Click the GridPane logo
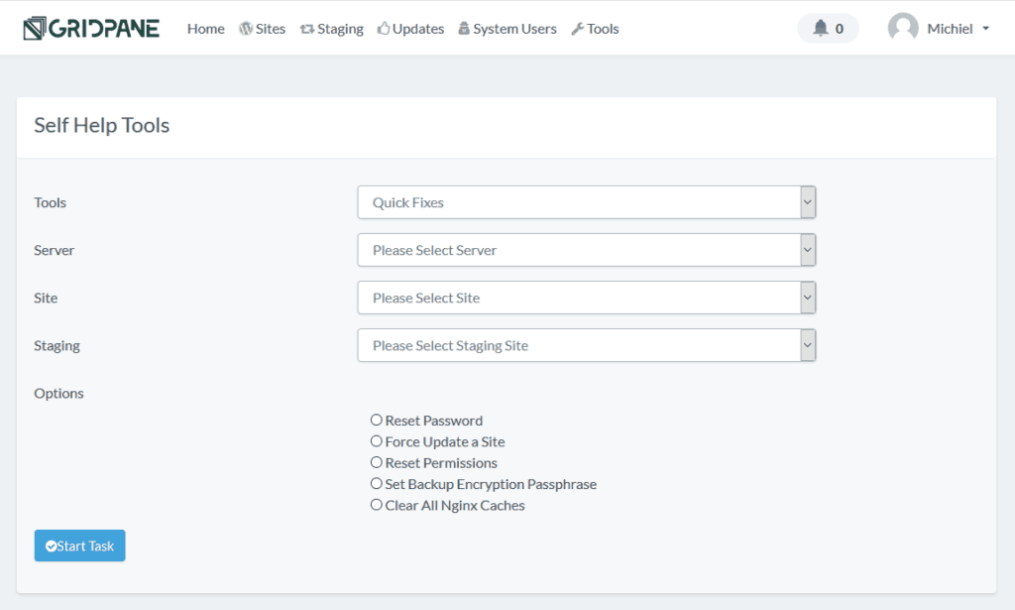 click(91, 29)
